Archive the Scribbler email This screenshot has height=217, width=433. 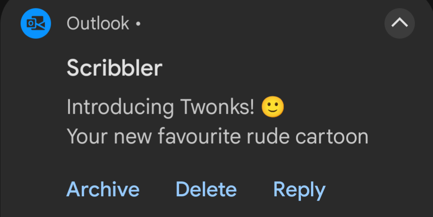(x=103, y=190)
